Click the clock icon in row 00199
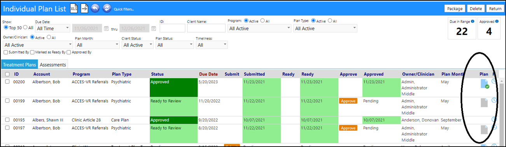The height and width of the screenshot is (147, 506). click(494, 100)
